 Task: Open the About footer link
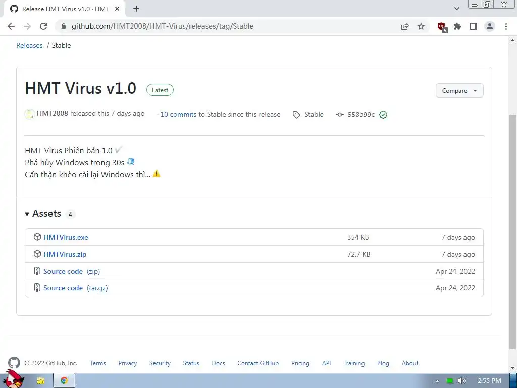point(410,363)
